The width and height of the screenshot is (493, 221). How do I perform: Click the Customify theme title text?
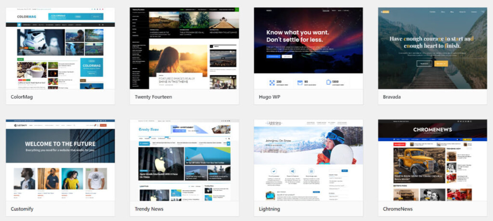(23, 209)
